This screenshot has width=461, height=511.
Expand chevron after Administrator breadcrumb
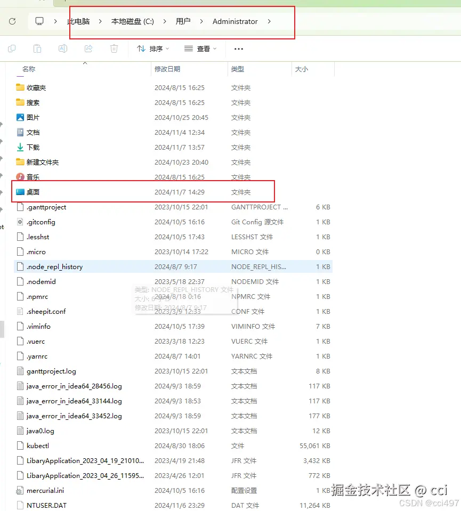point(269,21)
